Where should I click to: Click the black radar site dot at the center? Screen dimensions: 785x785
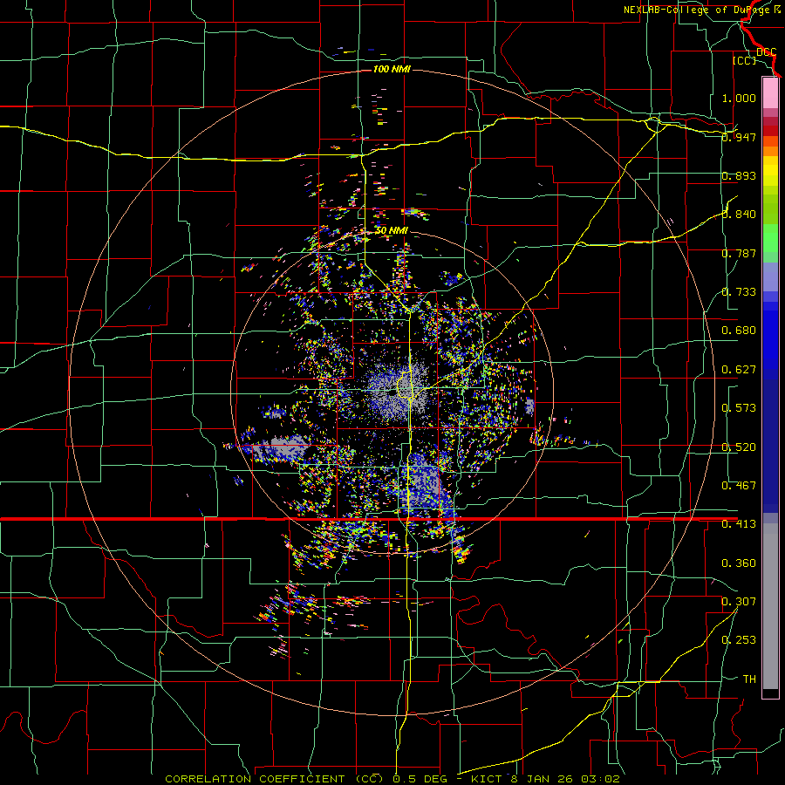click(392, 393)
